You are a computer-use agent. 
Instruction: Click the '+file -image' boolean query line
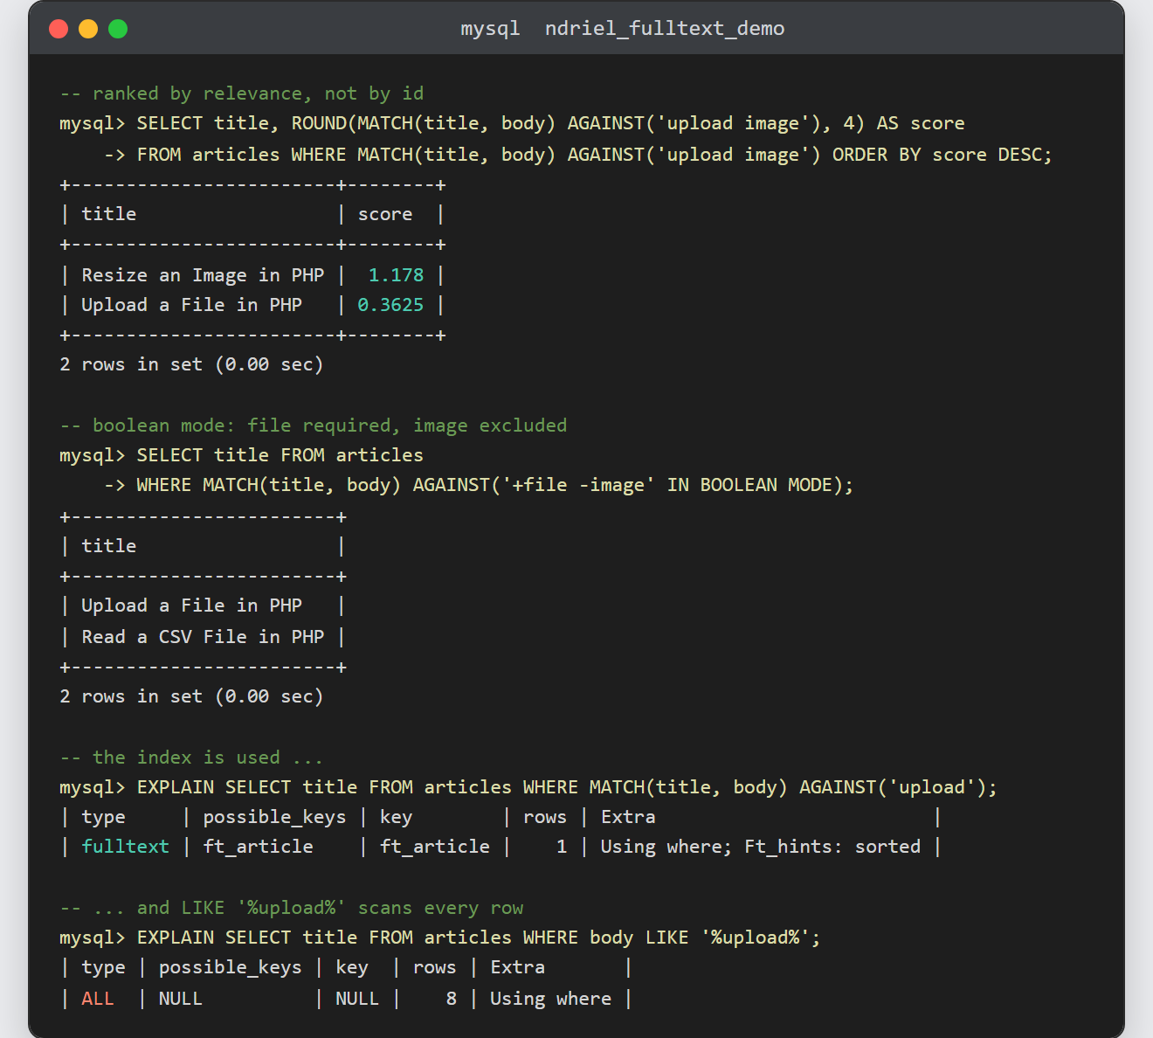(478, 485)
